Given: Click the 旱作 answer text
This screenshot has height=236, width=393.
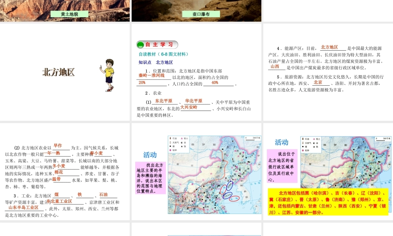Looking at the screenshot, I should [58, 146].
